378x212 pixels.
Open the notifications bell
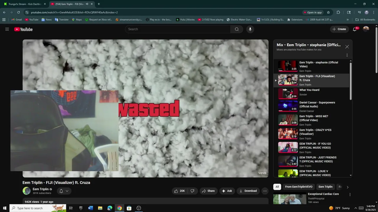[355, 29]
